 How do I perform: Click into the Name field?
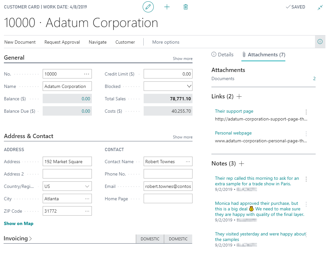click(x=67, y=86)
